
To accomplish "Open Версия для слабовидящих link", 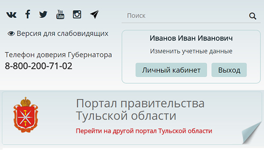I will (62, 34).
